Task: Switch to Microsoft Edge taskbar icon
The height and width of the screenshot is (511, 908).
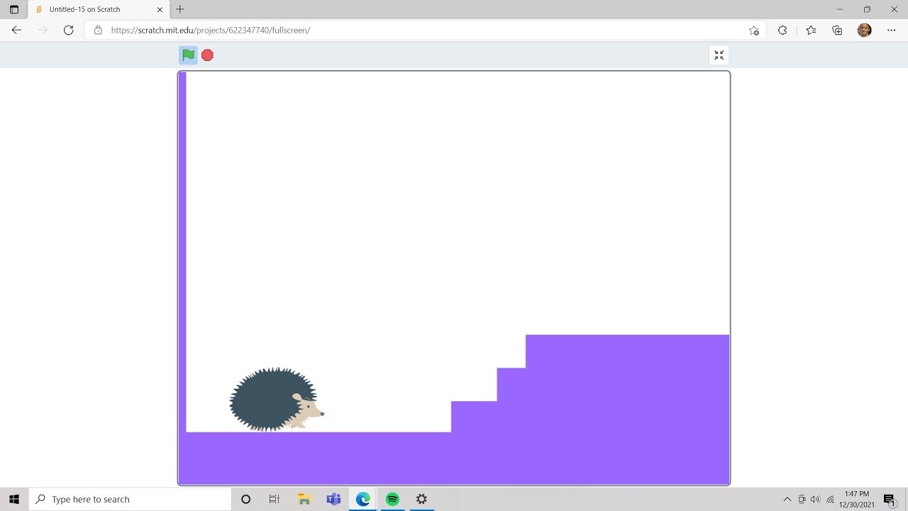Action: 363,499
